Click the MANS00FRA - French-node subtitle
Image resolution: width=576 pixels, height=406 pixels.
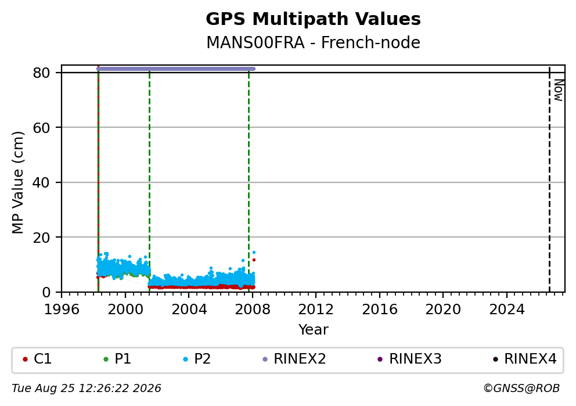[313, 42]
